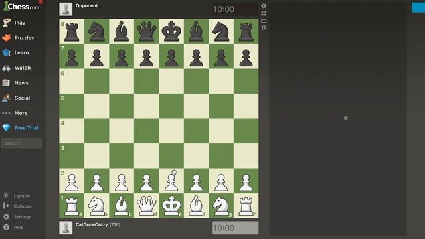Image resolution: width=425 pixels, height=239 pixels.
Task: Click the red notification badge on logo
Action: coord(41,1)
